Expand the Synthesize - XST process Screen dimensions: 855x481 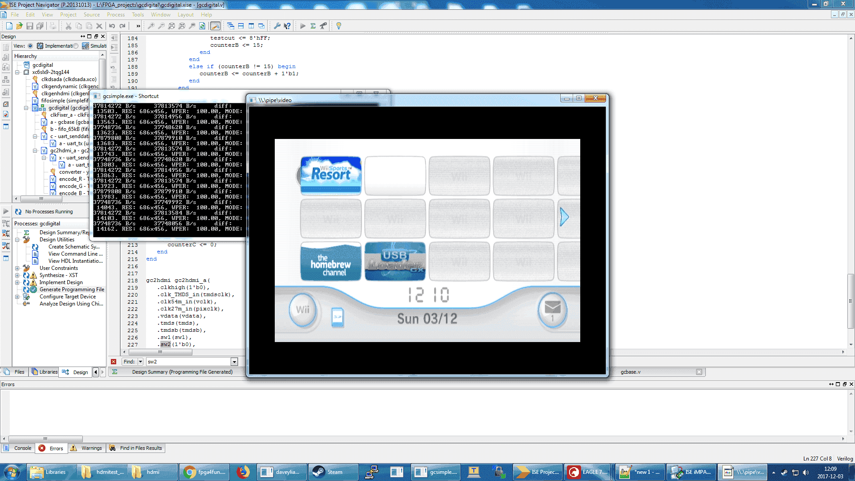point(17,275)
